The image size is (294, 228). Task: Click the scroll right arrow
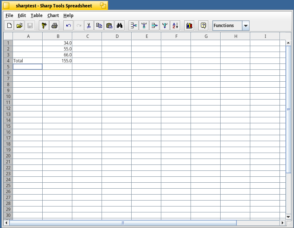pos(283,223)
